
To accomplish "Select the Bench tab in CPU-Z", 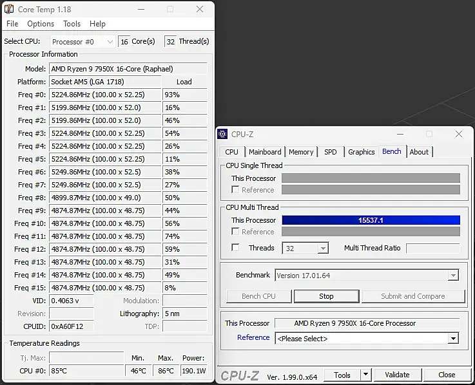I will [x=392, y=151].
